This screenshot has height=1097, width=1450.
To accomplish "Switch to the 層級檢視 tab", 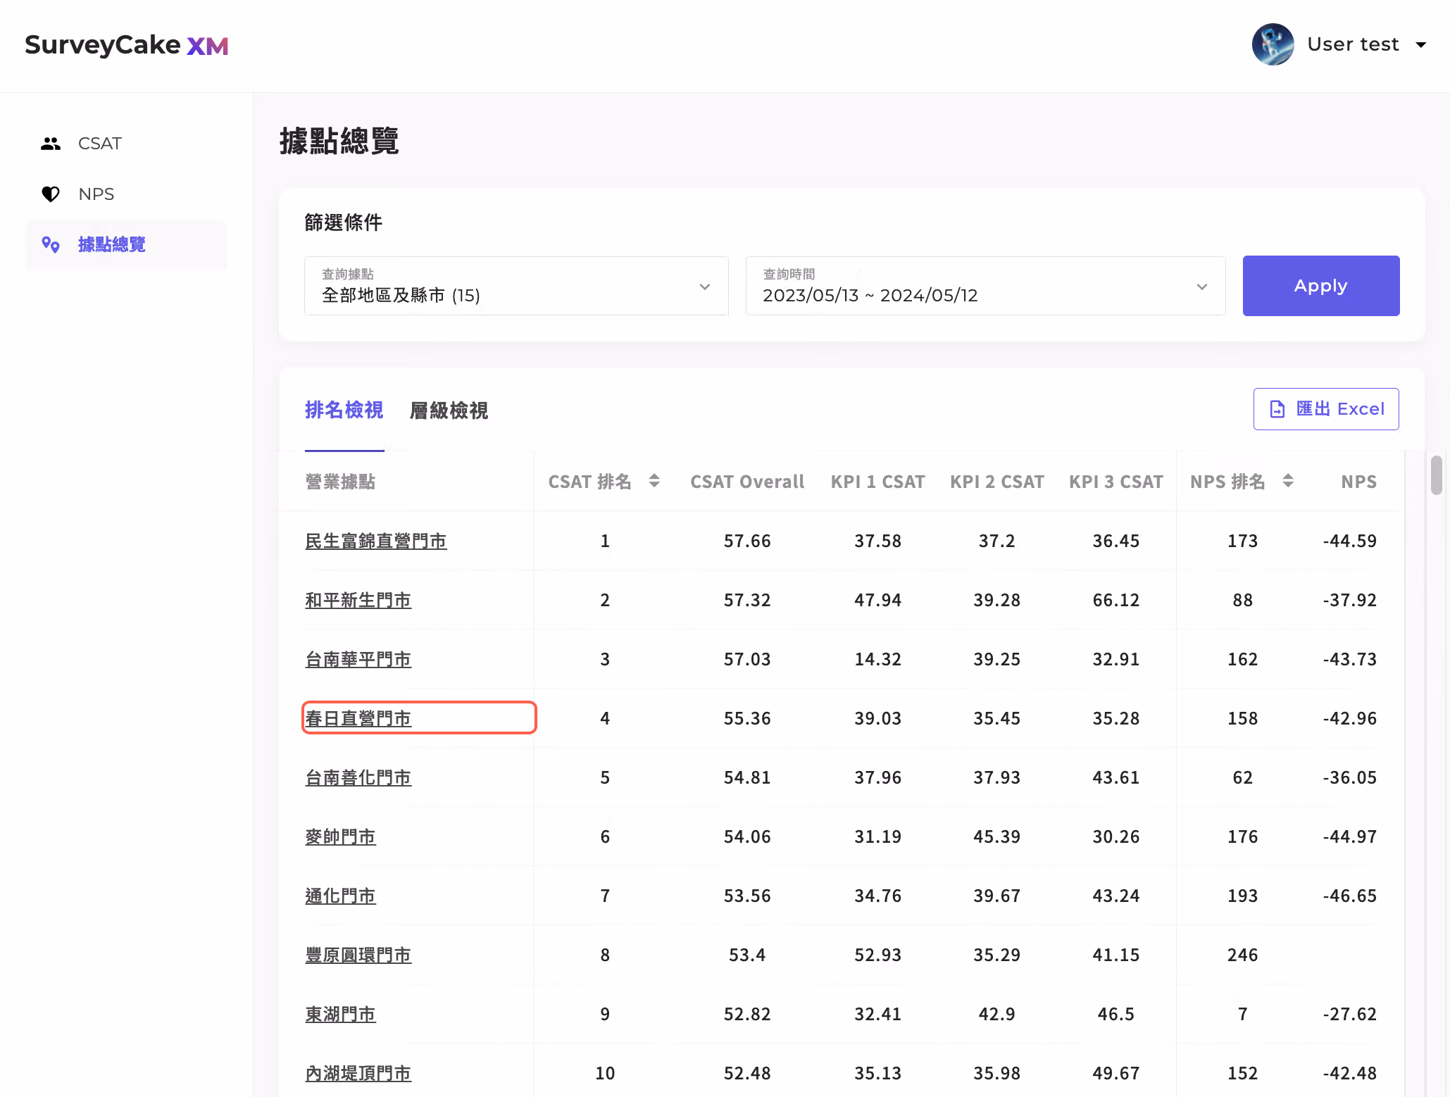I will click(449, 410).
